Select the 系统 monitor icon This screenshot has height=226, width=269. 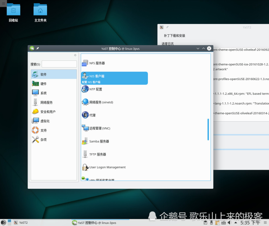click(x=35, y=93)
